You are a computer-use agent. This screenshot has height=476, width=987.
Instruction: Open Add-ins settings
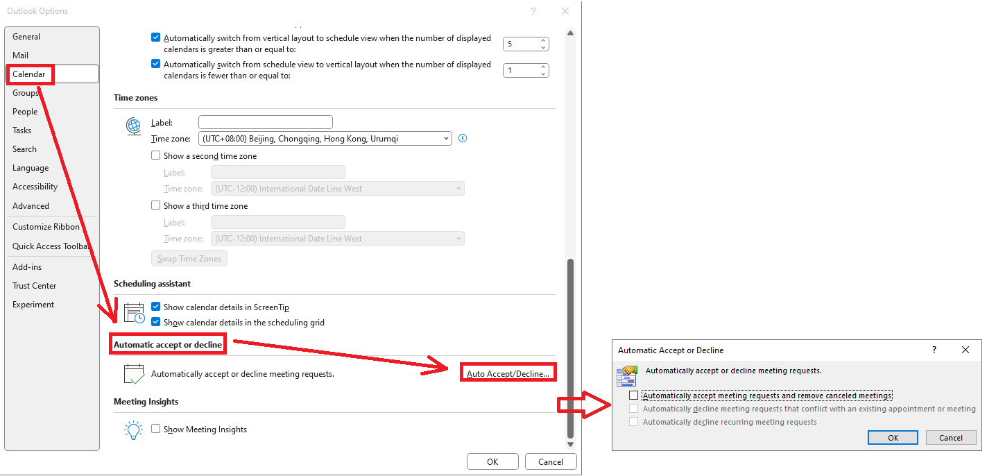click(x=52, y=267)
